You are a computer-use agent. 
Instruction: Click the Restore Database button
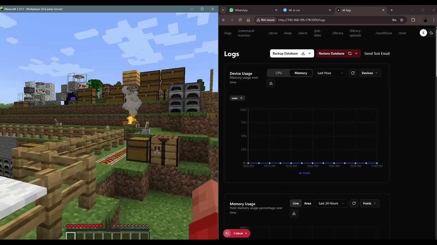click(332, 53)
